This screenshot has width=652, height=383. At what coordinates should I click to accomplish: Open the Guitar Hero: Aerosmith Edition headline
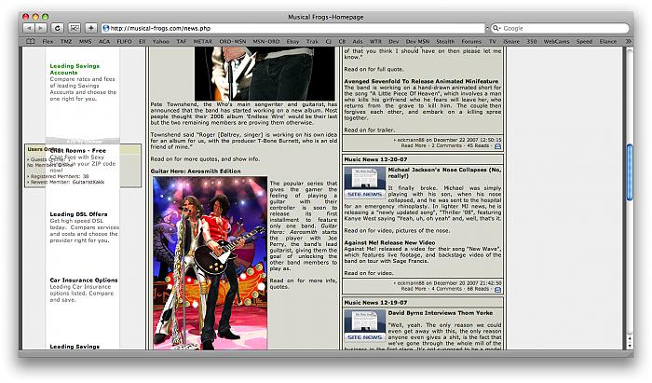(x=196, y=171)
